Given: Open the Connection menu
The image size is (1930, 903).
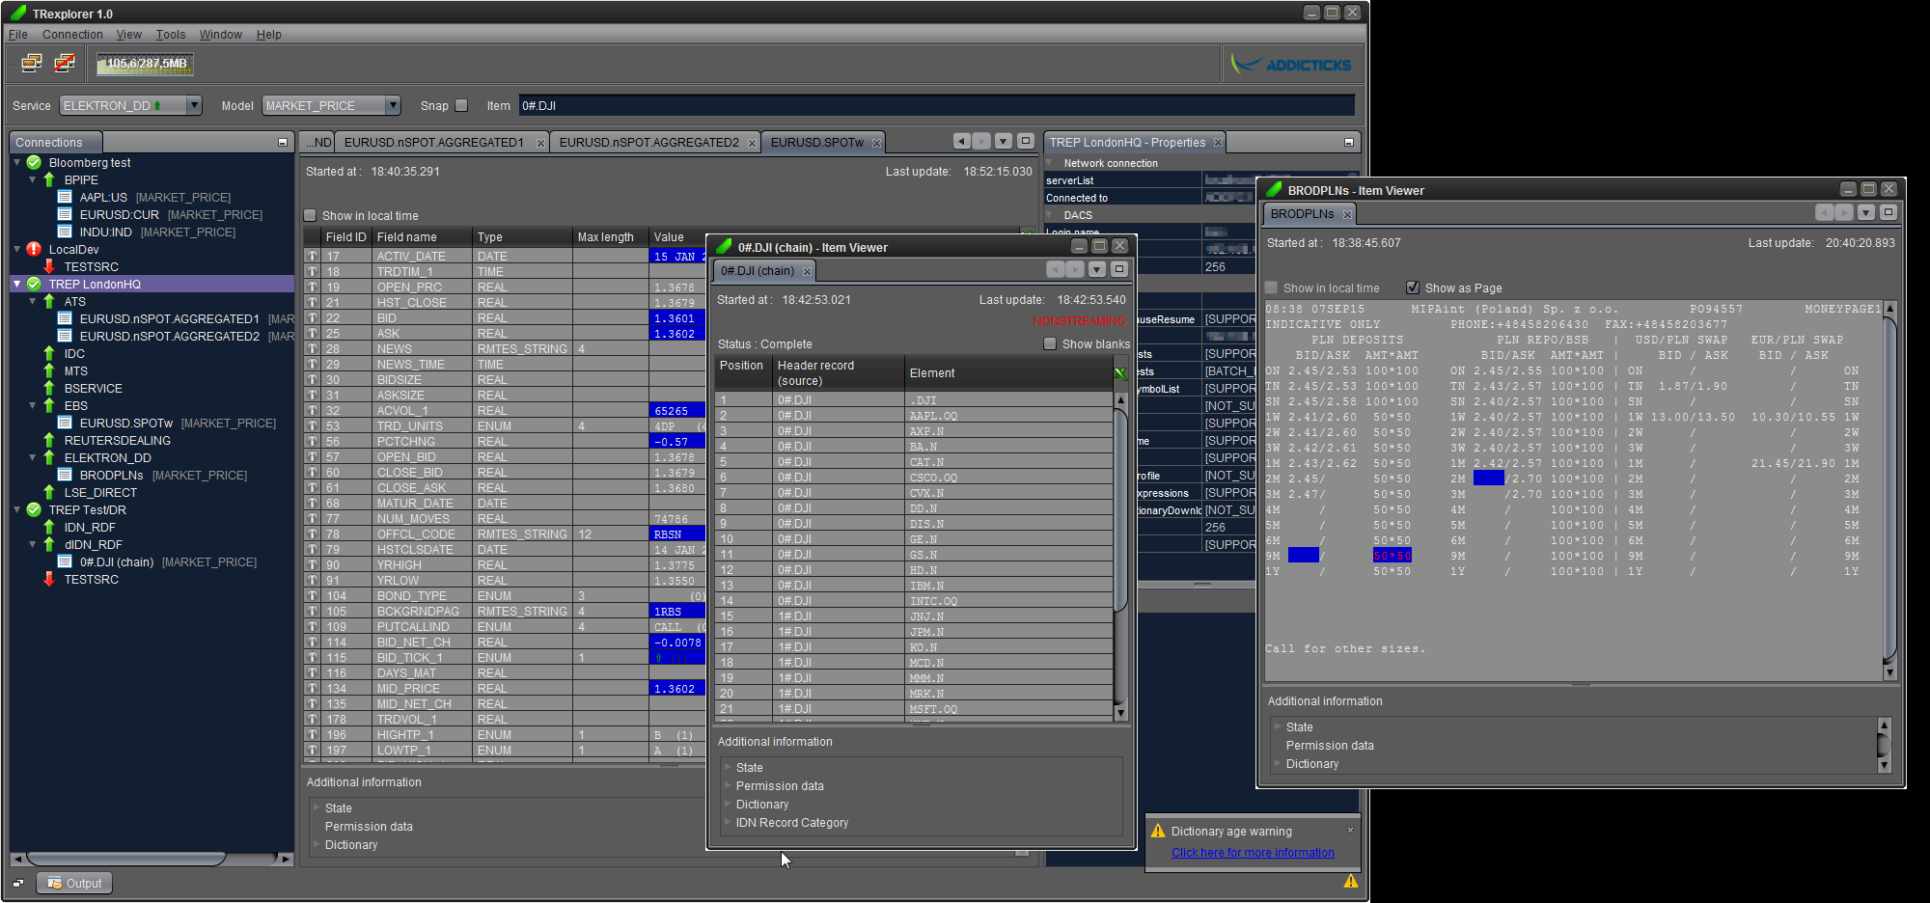Looking at the screenshot, I should [72, 35].
